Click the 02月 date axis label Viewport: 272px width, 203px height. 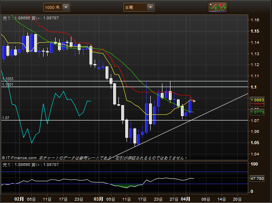point(19,199)
